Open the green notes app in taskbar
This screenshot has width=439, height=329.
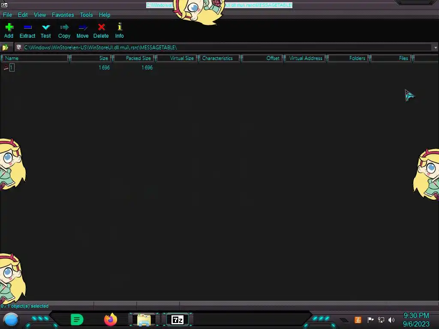tap(77, 320)
